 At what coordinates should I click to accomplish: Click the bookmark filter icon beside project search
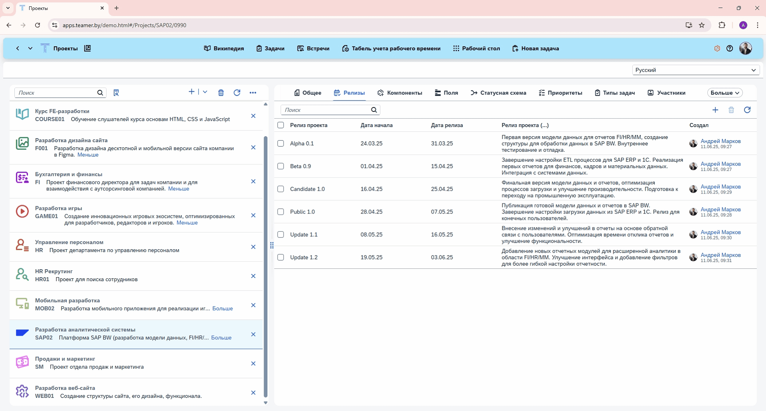pyautogui.click(x=116, y=93)
